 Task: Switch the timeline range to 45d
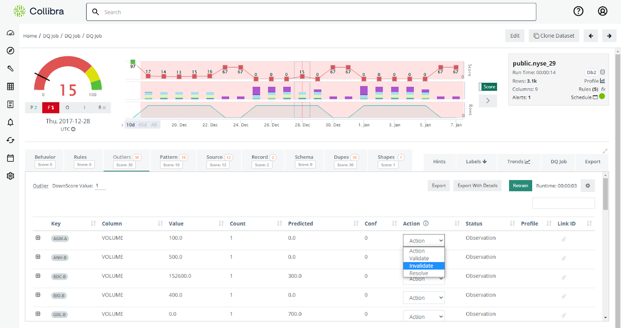pyautogui.click(x=142, y=125)
